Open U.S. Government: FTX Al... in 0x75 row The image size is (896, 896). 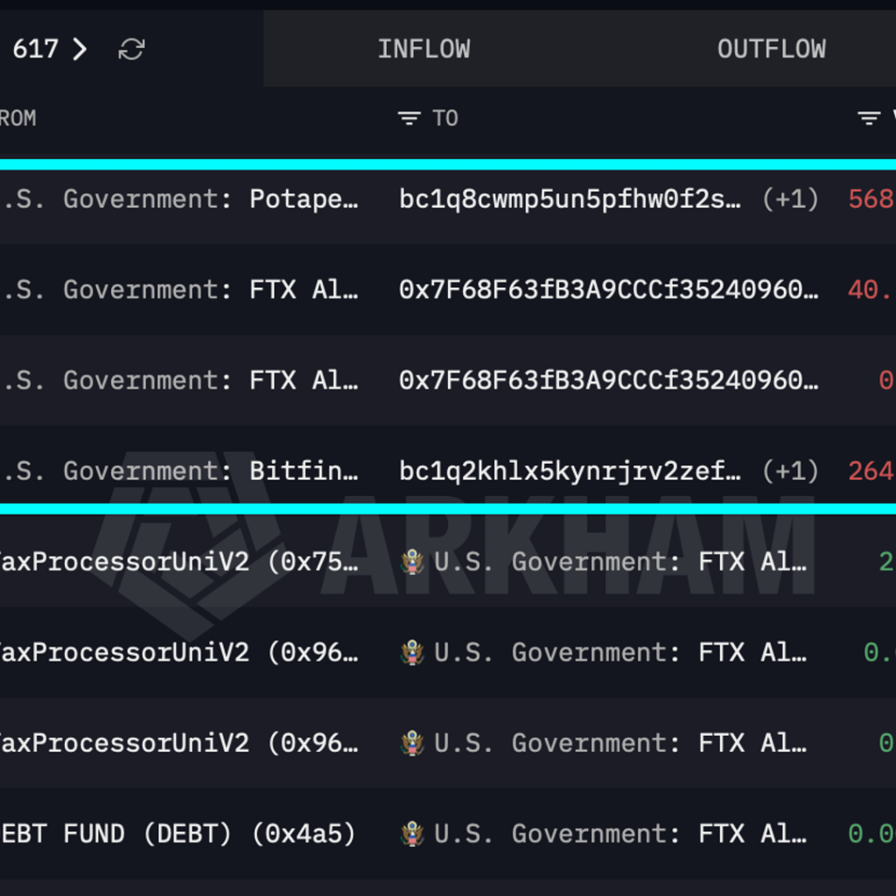620,562
